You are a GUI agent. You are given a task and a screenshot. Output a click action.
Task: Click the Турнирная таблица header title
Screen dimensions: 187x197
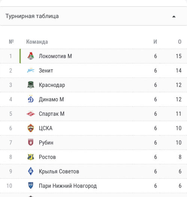click(x=32, y=16)
